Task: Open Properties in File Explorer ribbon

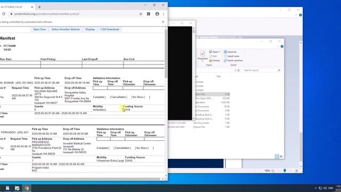Action: 202,55
